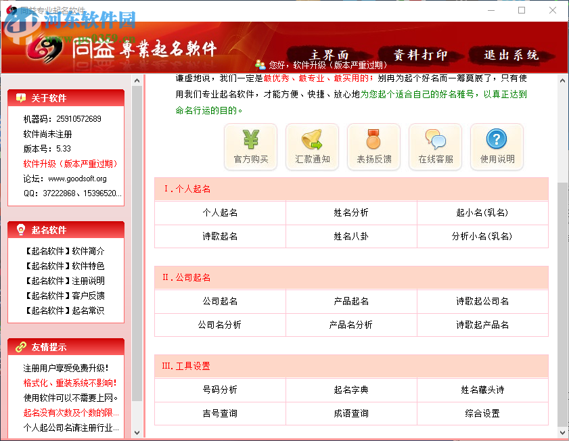This screenshot has height=441, width=569.
Task: Select 个人起名 from the personal naming section
Action: [x=219, y=212]
